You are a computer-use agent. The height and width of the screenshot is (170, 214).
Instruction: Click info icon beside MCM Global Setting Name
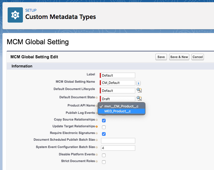tap(138, 83)
